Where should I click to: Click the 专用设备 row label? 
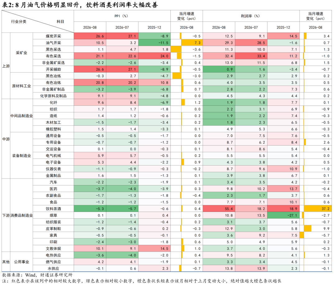[53, 142]
